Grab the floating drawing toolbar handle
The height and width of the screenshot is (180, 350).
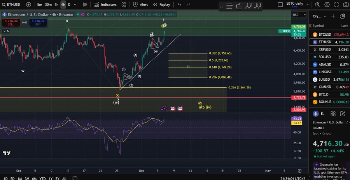coord(221,6)
